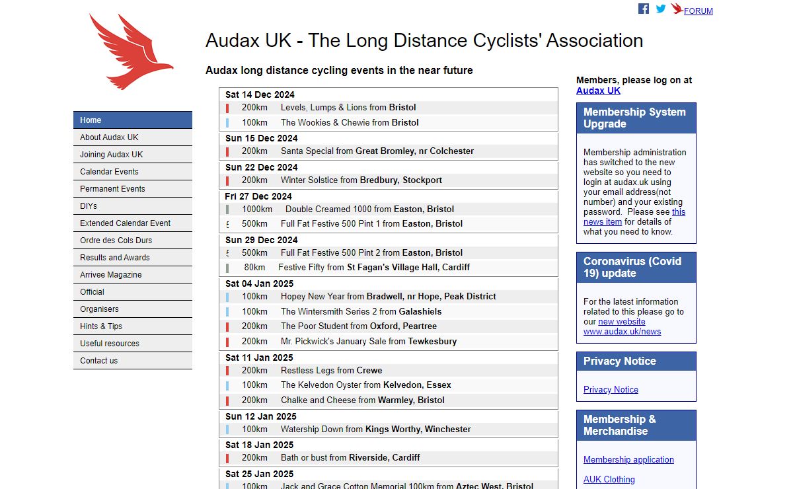Open Calendar Events menu item
Image resolution: width=793 pixels, height=489 pixels.
pyautogui.click(x=133, y=172)
